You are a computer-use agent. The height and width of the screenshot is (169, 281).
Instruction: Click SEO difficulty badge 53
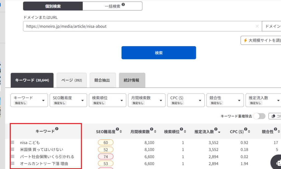pyautogui.click(x=106, y=164)
